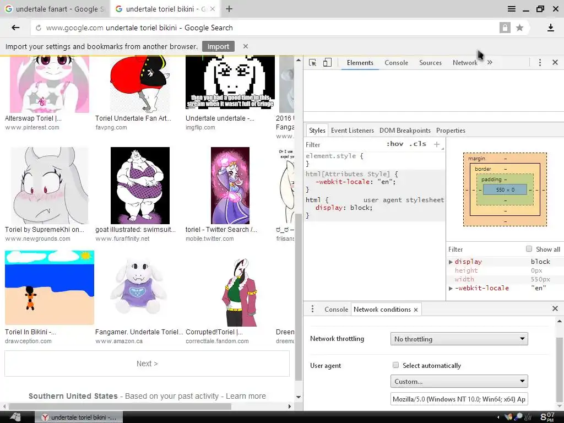
Task: Toggle the .cls class editor
Action: point(417,144)
